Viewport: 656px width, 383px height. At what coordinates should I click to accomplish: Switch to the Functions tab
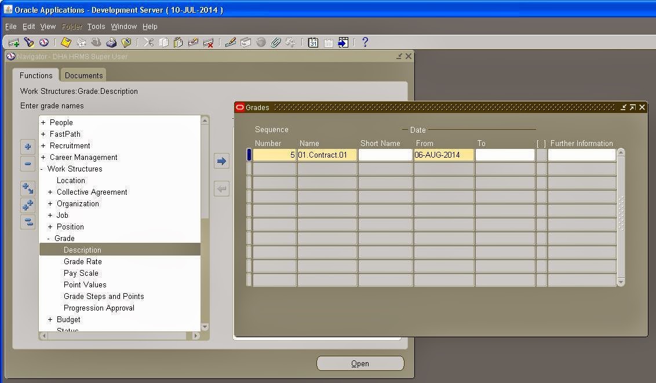[x=36, y=75]
